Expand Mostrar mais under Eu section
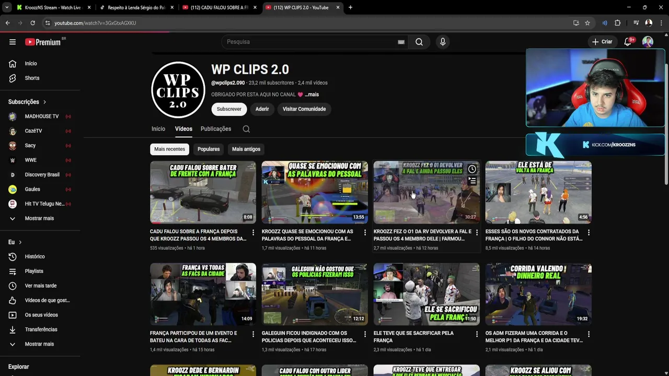669x376 pixels. [40, 344]
